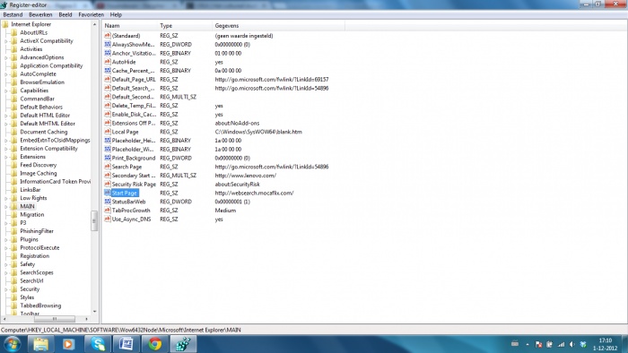The image size is (628, 353).
Task: Select the Enable_Disk_Cache value
Action: click(x=134, y=115)
